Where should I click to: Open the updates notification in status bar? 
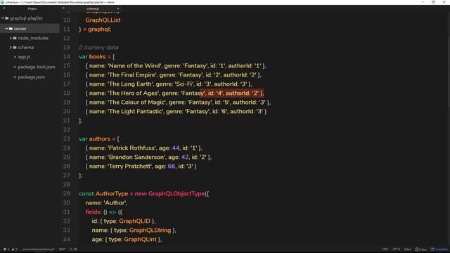(x=439, y=249)
